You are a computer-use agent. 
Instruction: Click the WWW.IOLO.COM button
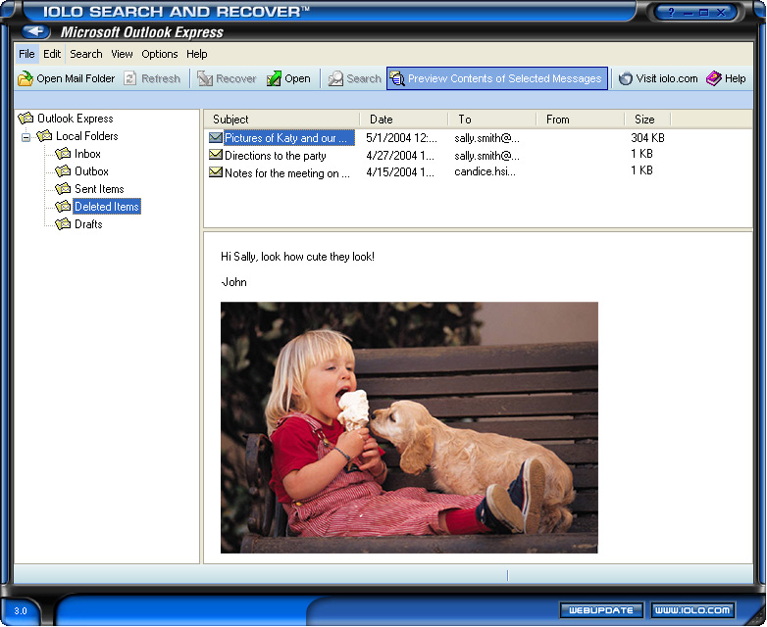click(692, 610)
